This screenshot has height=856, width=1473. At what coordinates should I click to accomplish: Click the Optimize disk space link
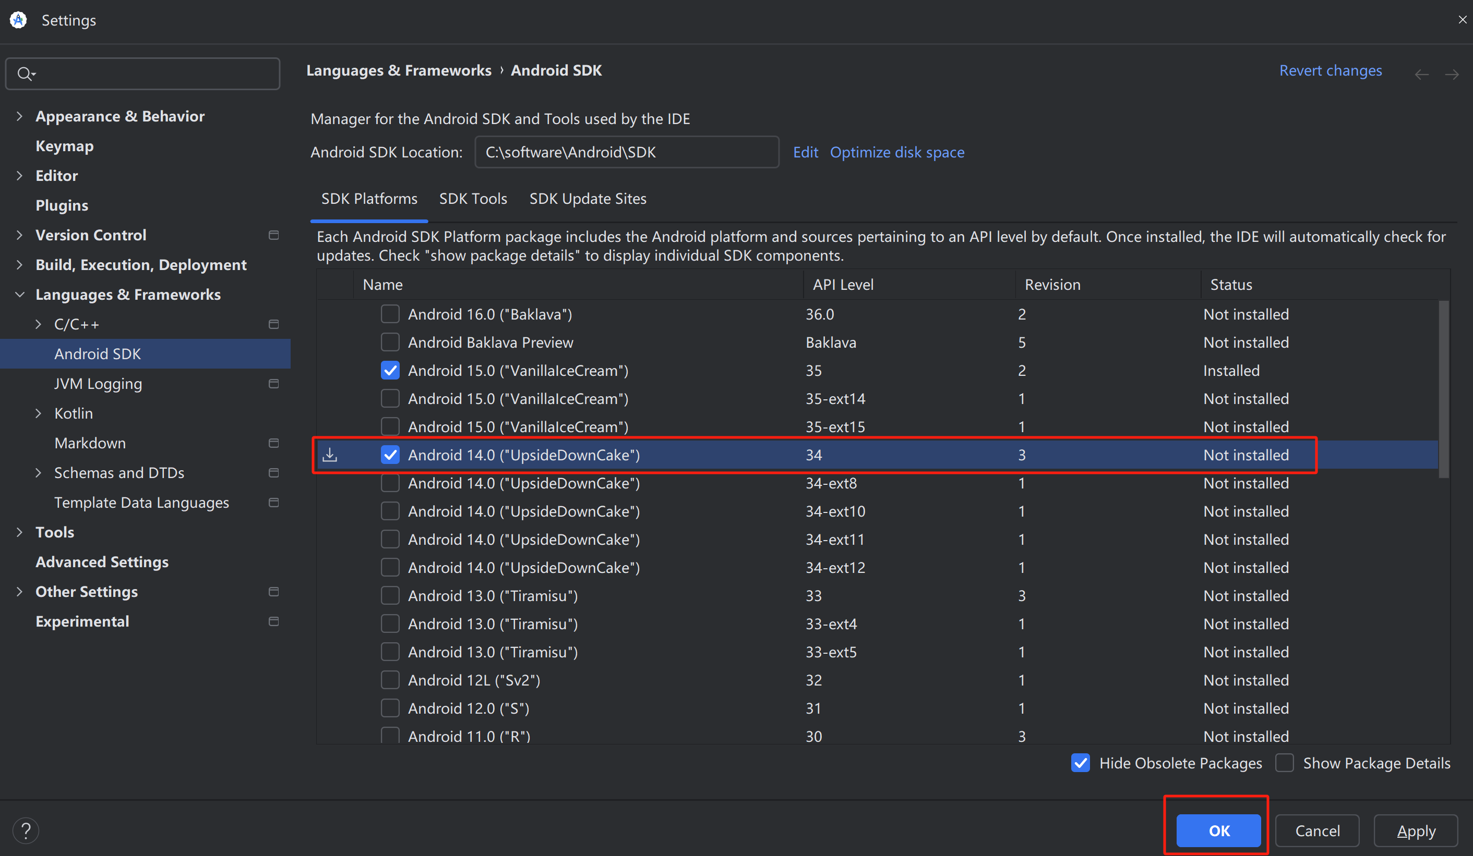(896, 152)
